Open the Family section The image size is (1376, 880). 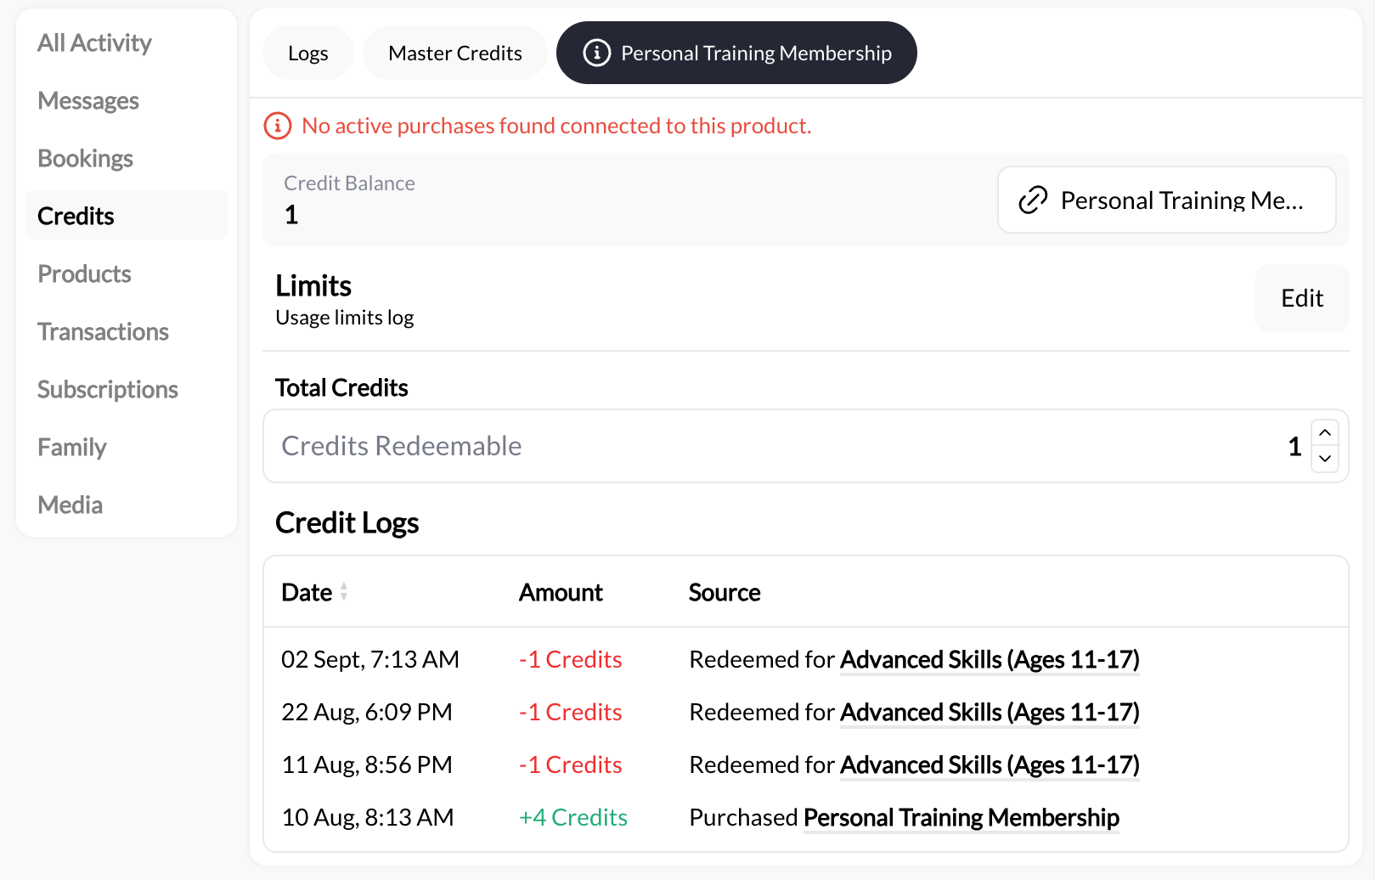[x=71, y=447]
